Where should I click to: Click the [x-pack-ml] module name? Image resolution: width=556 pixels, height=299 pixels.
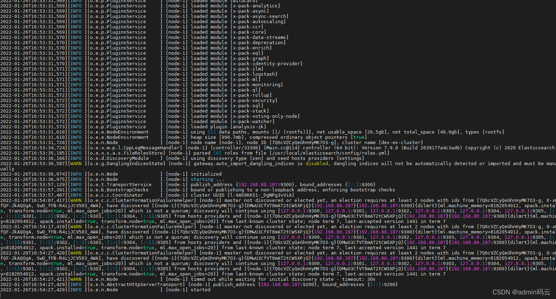point(245,80)
